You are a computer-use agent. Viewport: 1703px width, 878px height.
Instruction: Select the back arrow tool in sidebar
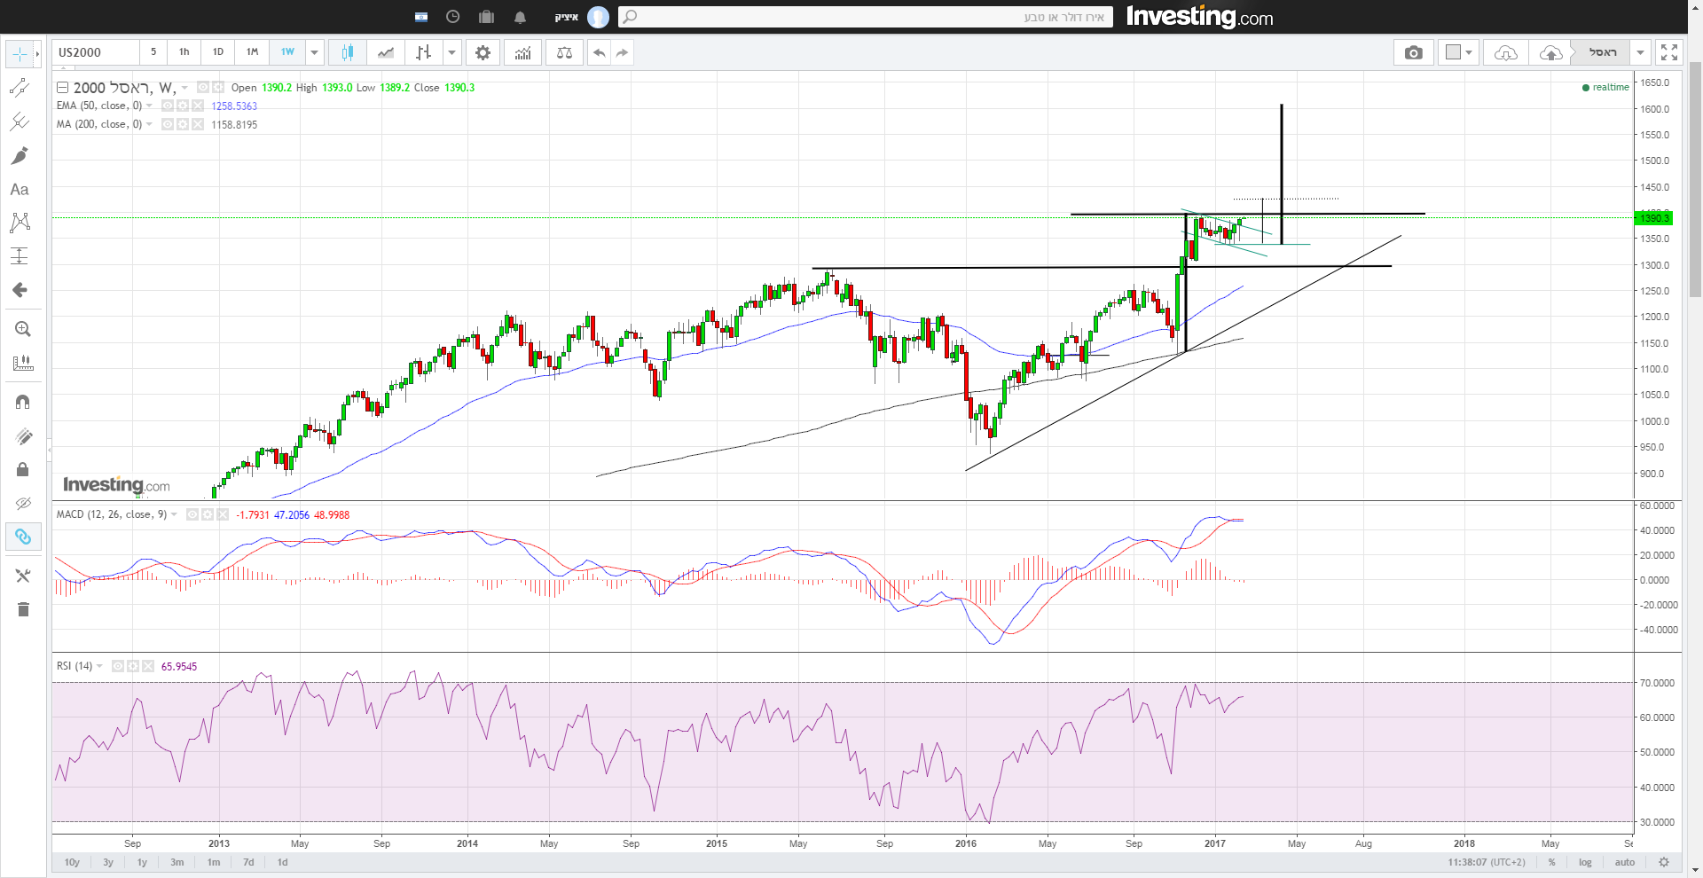20,290
